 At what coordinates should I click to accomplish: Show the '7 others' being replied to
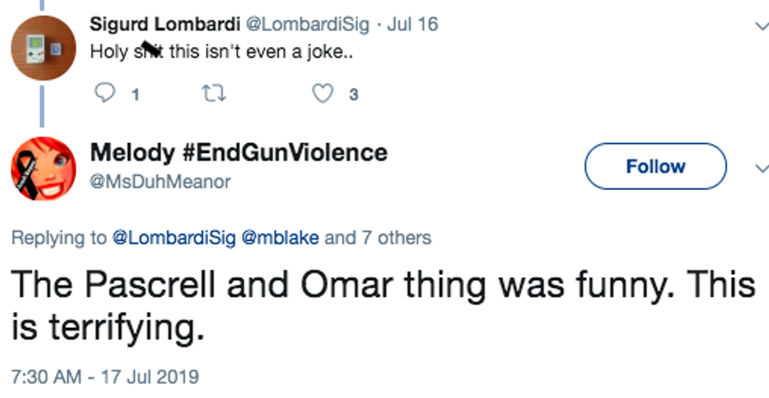tap(395, 237)
